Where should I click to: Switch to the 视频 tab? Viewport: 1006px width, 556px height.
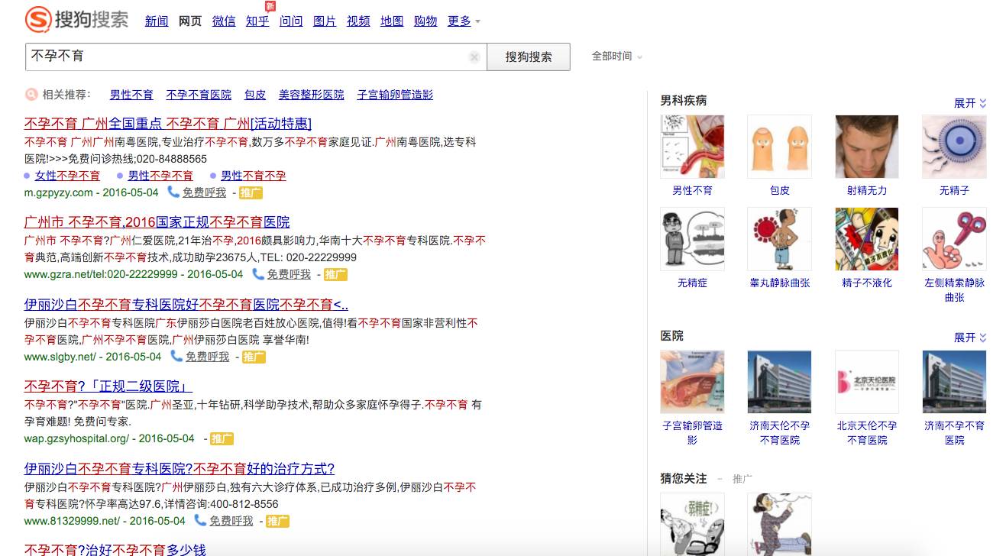point(358,21)
